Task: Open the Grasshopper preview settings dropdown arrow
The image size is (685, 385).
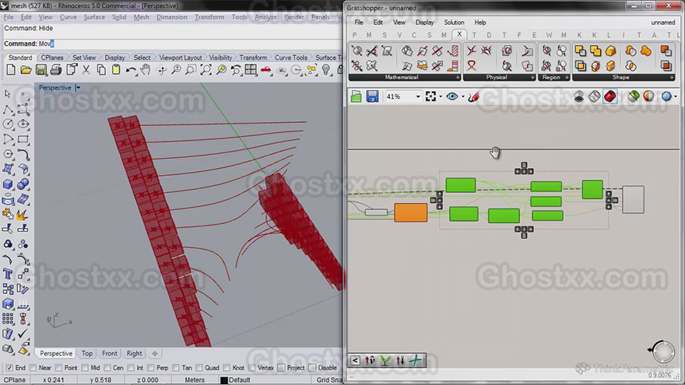Action: [676, 96]
